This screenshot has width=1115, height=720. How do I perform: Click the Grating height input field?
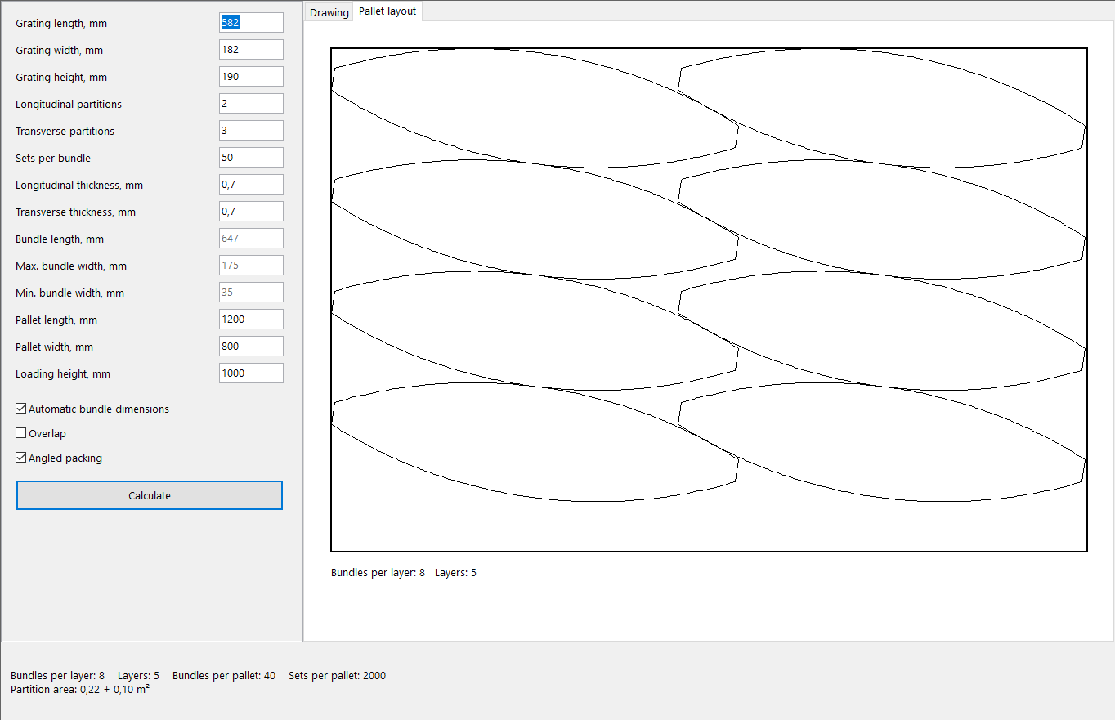coord(251,77)
